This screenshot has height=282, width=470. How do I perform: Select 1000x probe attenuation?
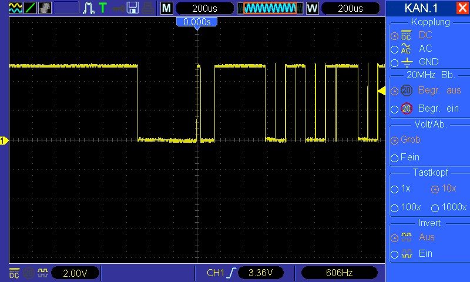435,208
